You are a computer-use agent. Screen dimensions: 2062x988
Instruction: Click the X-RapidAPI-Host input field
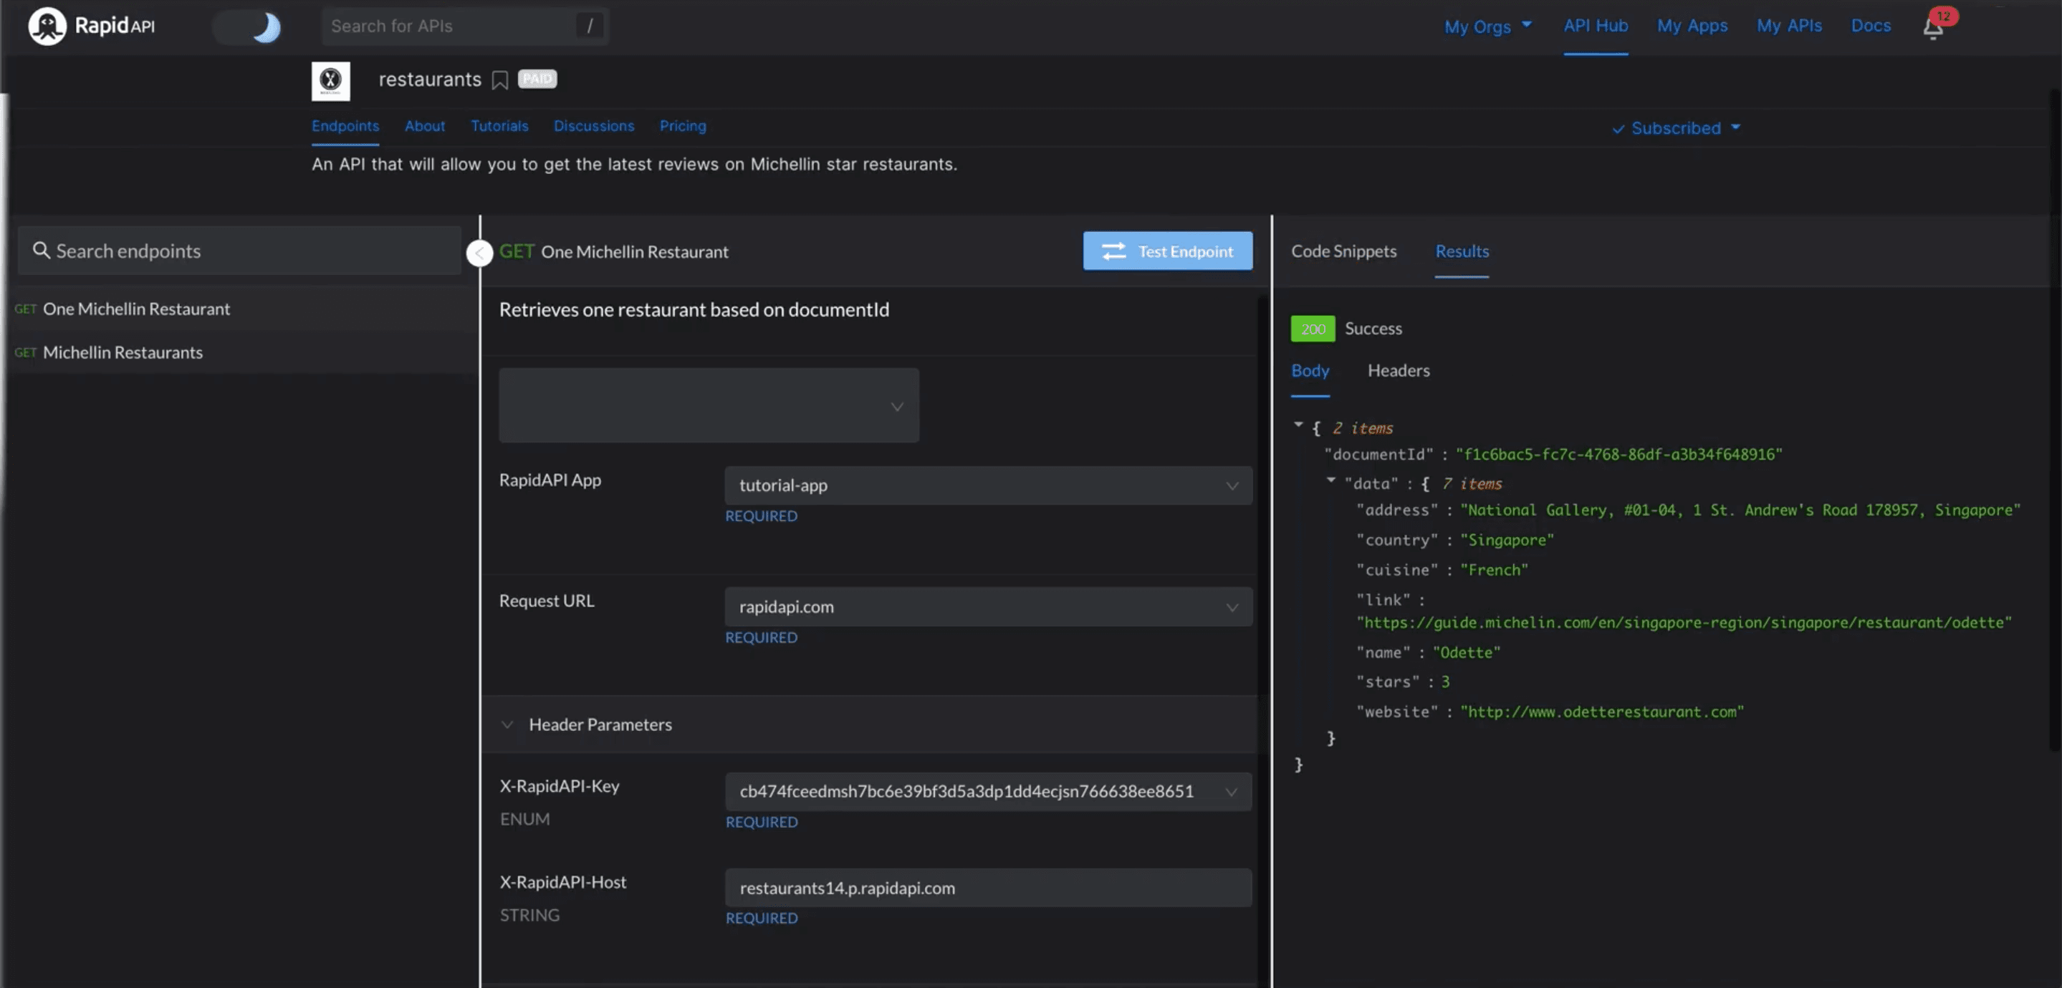pos(988,888)
